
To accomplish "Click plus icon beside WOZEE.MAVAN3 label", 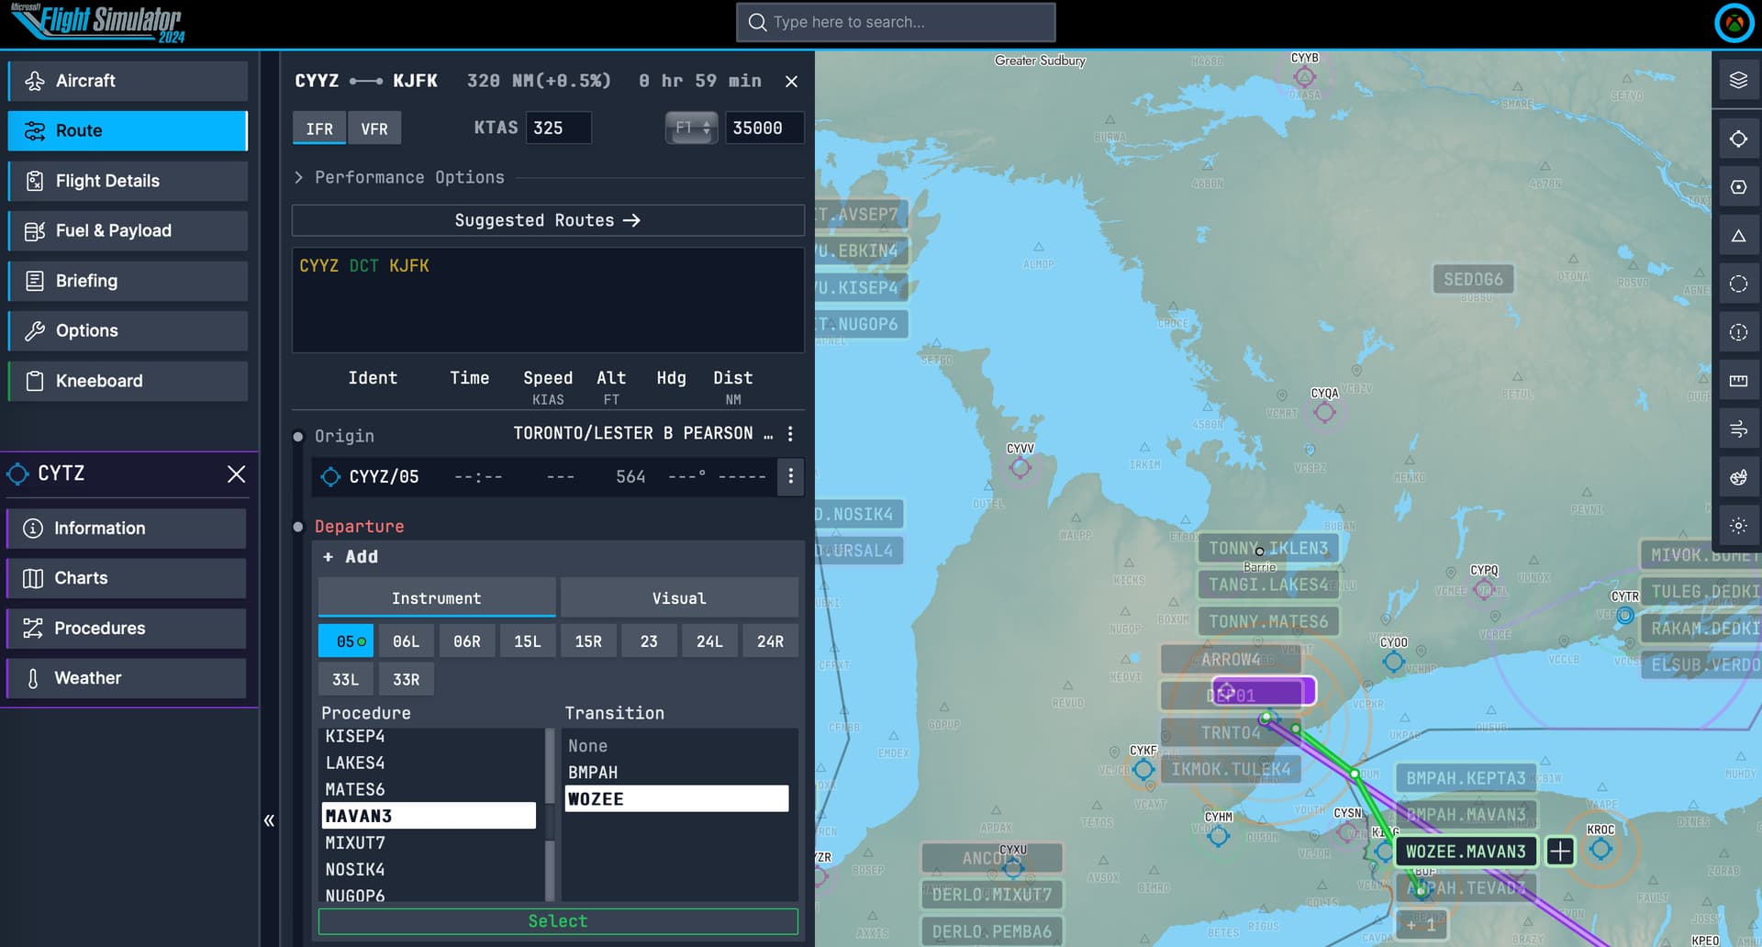I will (1560, 852).
